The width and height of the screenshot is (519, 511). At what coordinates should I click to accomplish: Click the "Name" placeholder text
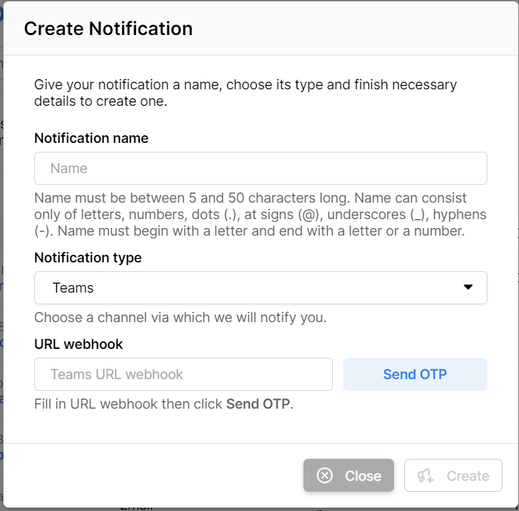click(x=69, y=168)
